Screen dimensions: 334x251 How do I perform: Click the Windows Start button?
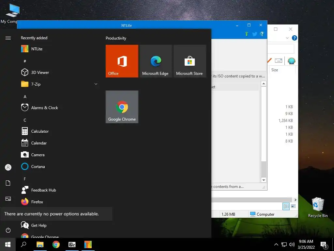point(8,244)
